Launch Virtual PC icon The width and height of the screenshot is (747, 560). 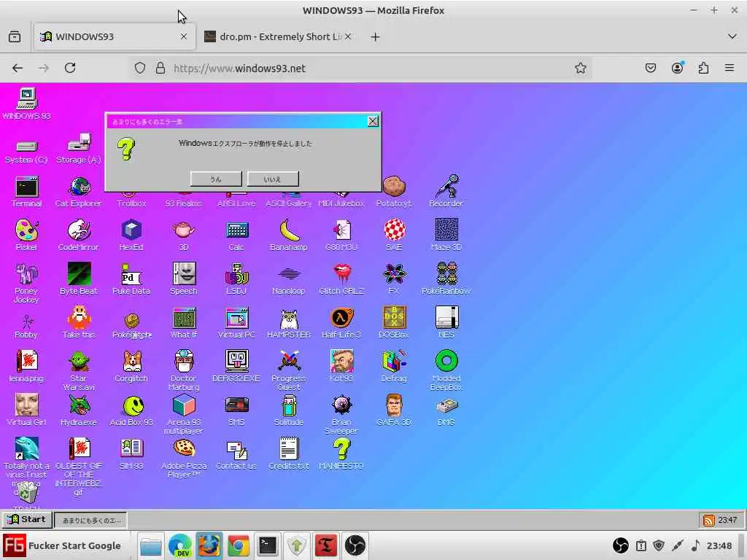tap(236, 323)
